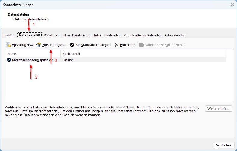Viewport: 237px width, 151px height.
Task: Click the X icon next to Entfernen
Action: pos(117,45)
